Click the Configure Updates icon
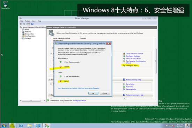 click(x=124, y=56)
